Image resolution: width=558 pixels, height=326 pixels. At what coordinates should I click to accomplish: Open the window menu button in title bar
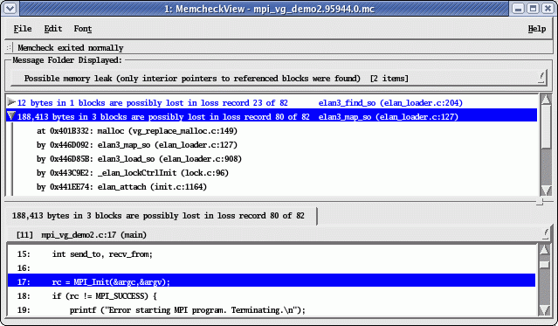10,8
